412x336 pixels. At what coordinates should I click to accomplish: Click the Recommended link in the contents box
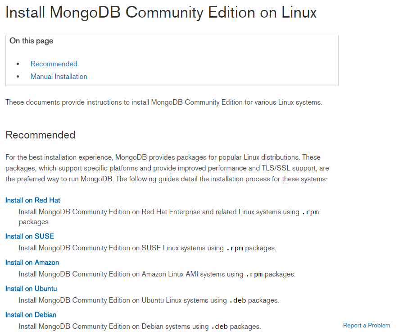coord(54,64)
